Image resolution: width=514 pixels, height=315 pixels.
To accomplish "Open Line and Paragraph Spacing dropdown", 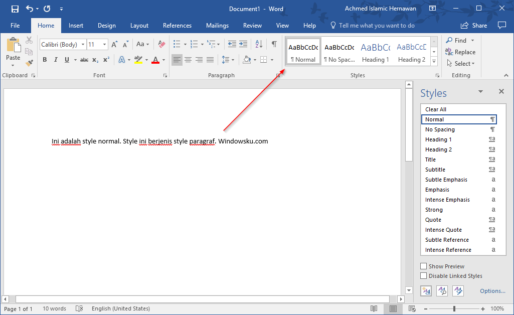I will click(x=228, y=60).
